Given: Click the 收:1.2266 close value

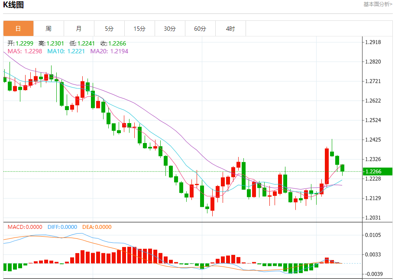Looking at the screenshot, I should pyautogui.click(x=113, y=43).
